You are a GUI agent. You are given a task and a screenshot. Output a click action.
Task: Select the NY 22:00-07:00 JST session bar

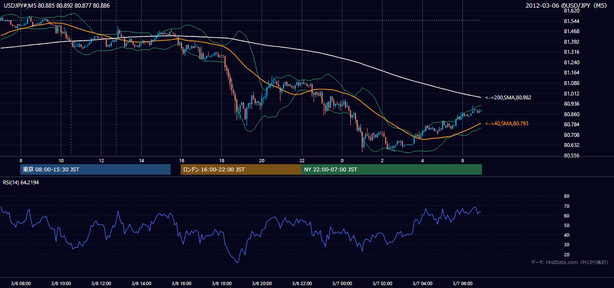[392, 169]
